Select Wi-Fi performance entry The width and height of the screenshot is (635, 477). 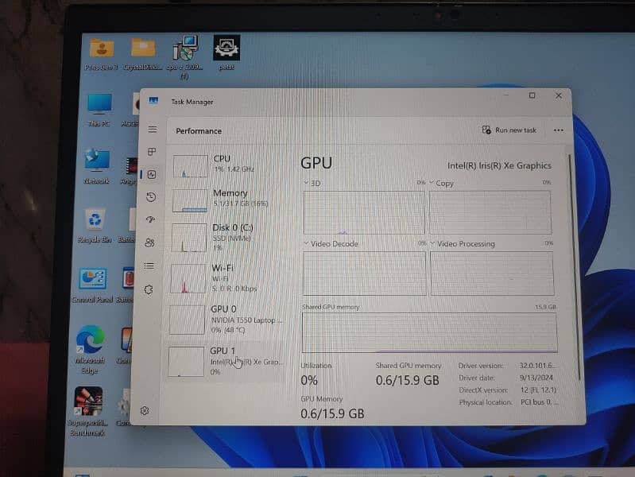pyautogui.click(x=227, y=278)
